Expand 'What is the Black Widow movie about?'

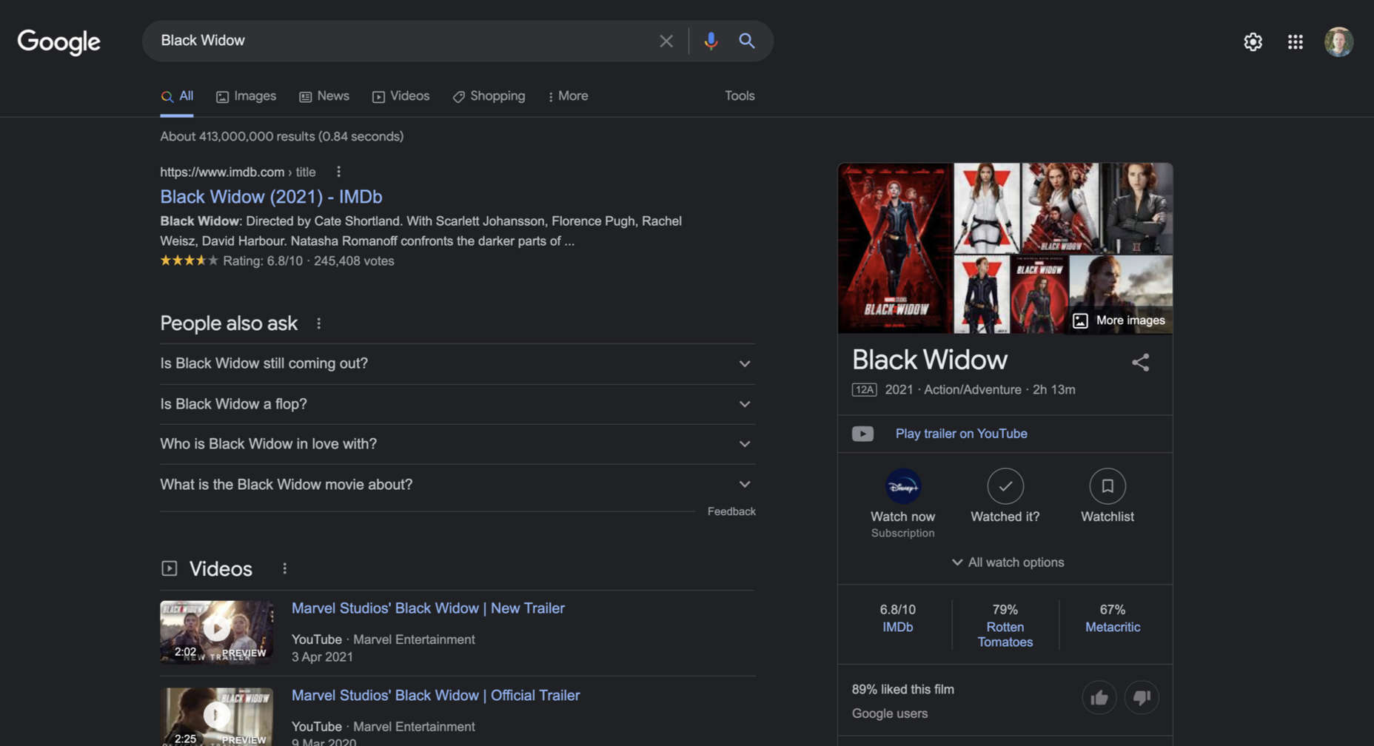(458, 485)
